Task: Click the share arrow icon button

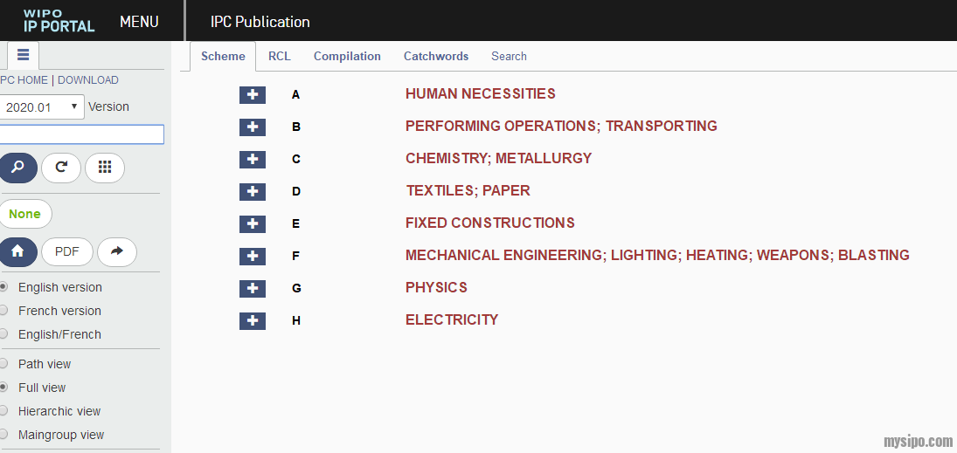Action: click(x=117, y=251)
